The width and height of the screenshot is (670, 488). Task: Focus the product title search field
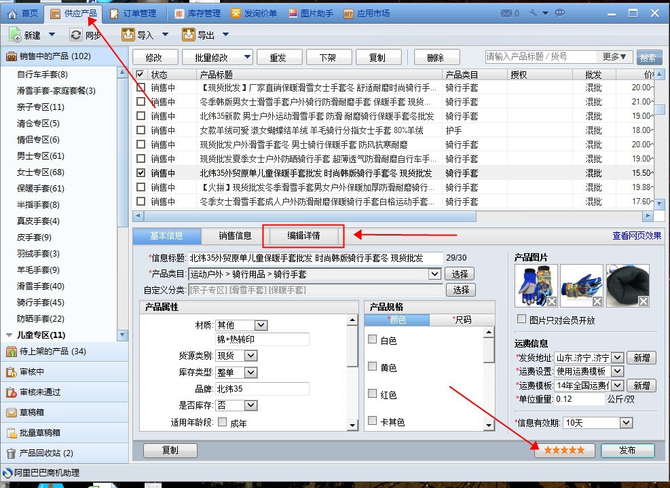[540, 56]
